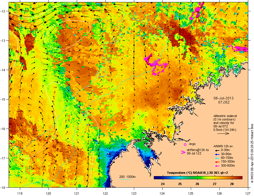This screenshot has height=196, width=254.
Task: Click the 'Argo' legend label
Action: (x=192, y=144)
